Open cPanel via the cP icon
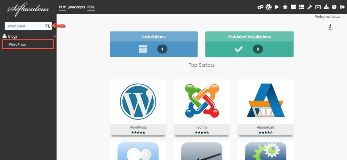This screenshot has height=160, width=347. tap(260, 7)
